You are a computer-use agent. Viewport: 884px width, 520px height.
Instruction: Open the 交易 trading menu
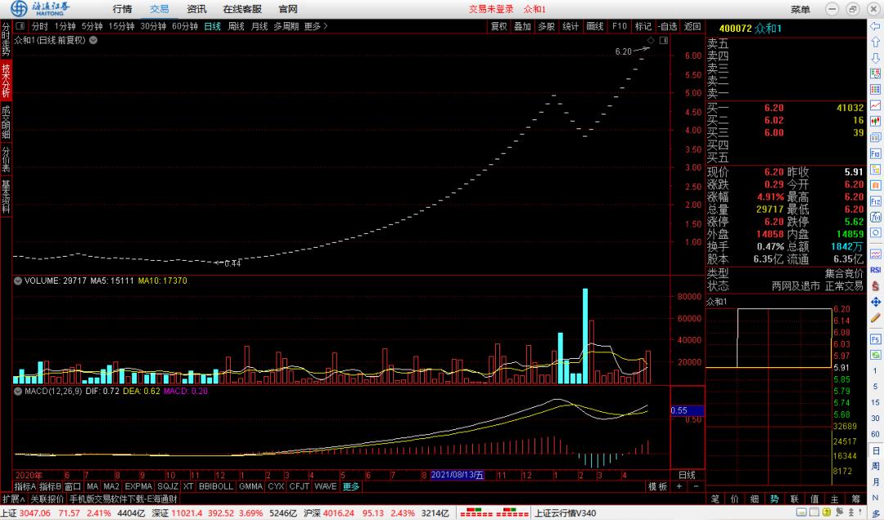[x=160, y=9]
